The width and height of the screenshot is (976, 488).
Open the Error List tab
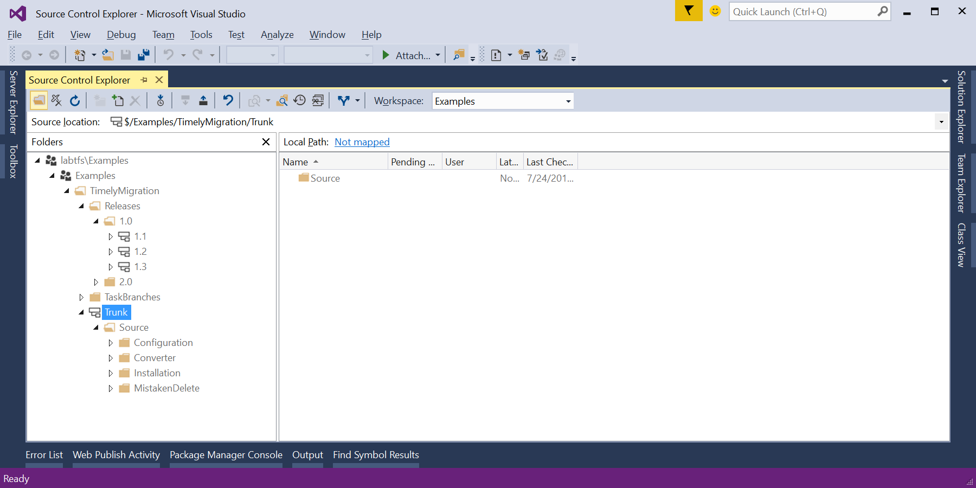[x=44, y=455]
